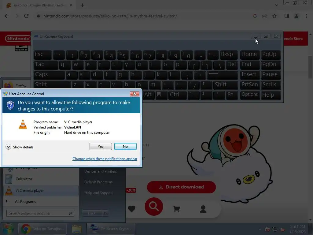The image size is (313, 235).
Task: Switch to Chrome on the taskbar
Action: [42, 229]
